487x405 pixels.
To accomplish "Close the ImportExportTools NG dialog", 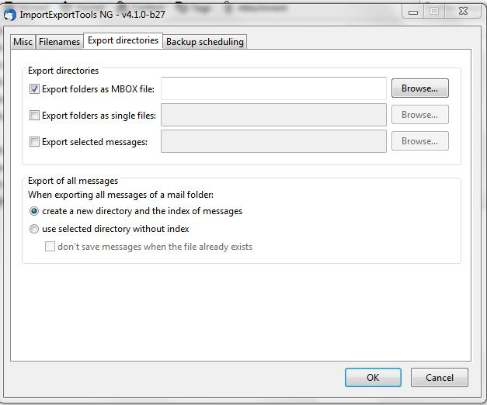I will pos(463,12).
